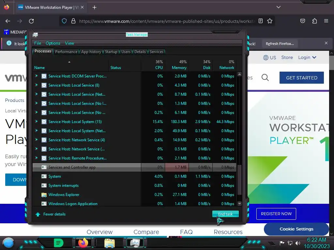Image resolution: width=334 pixels, height=250 pixels.
Task: Open Firefox extensions puzzle icon
Action: coord(314,21)
